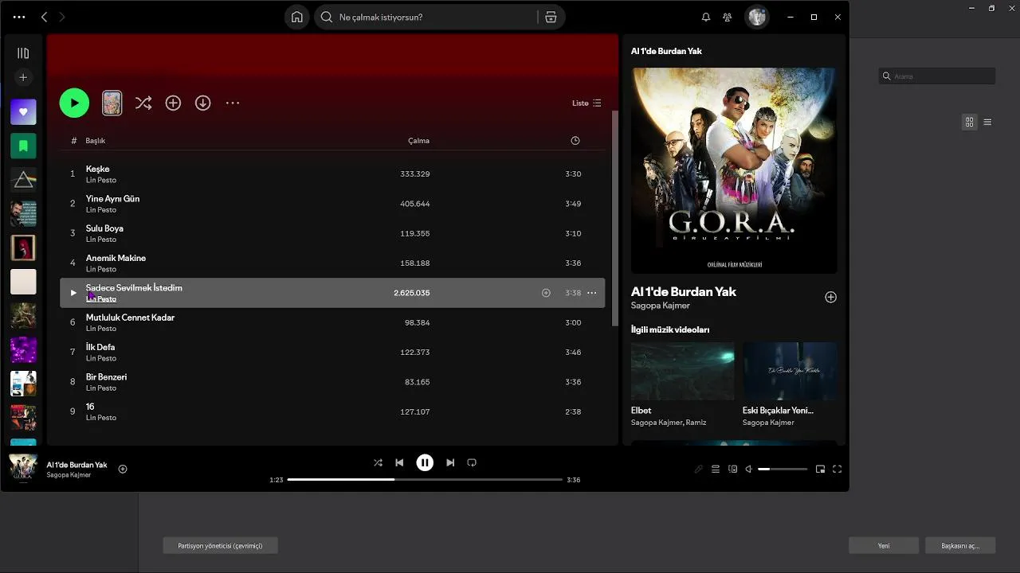Create a new playlist with plus icon
The height and width of the screenshot is (573, 1020).
(23, 77)
